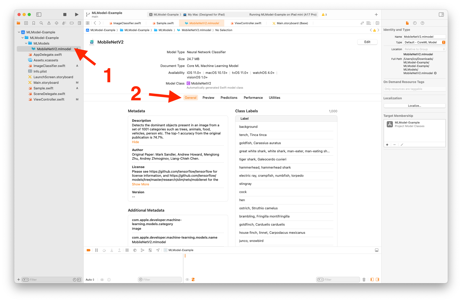
Task: Click the trash icon to clear console
Action: [364, 280]
